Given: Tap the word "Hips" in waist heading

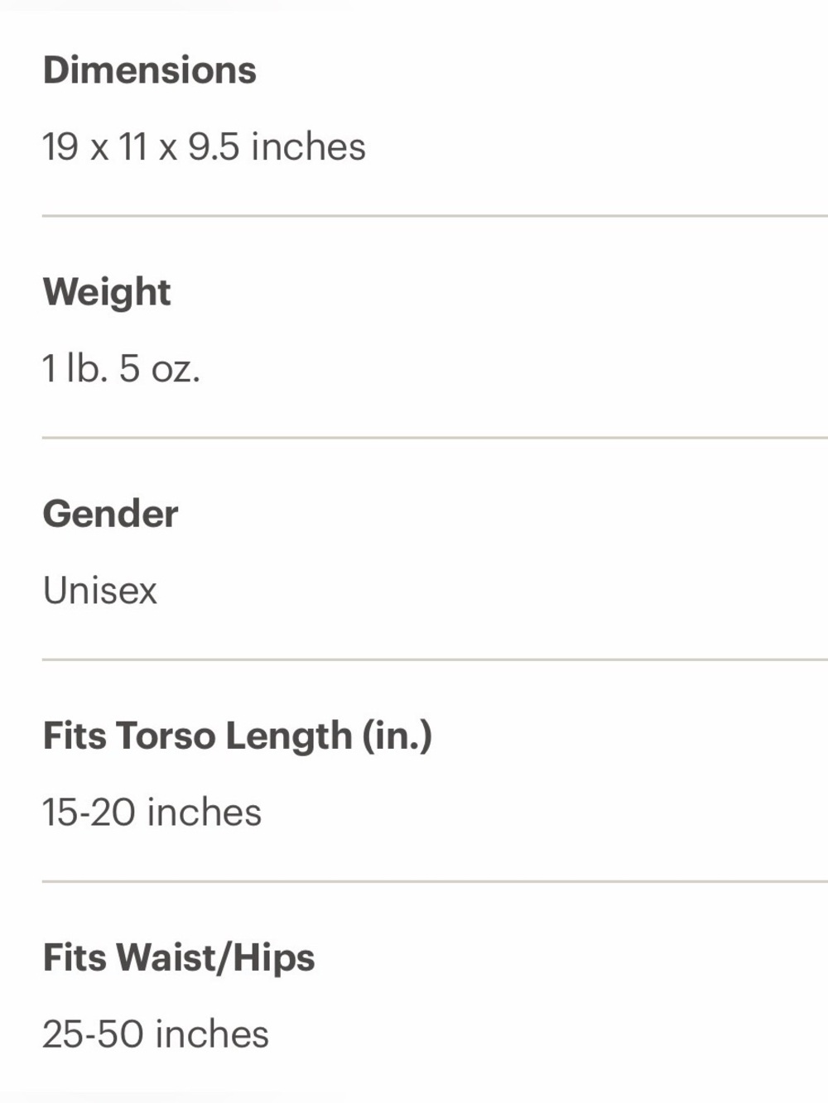Looking at the screenshot, I should pyautogui.click(x=274, y=958).
